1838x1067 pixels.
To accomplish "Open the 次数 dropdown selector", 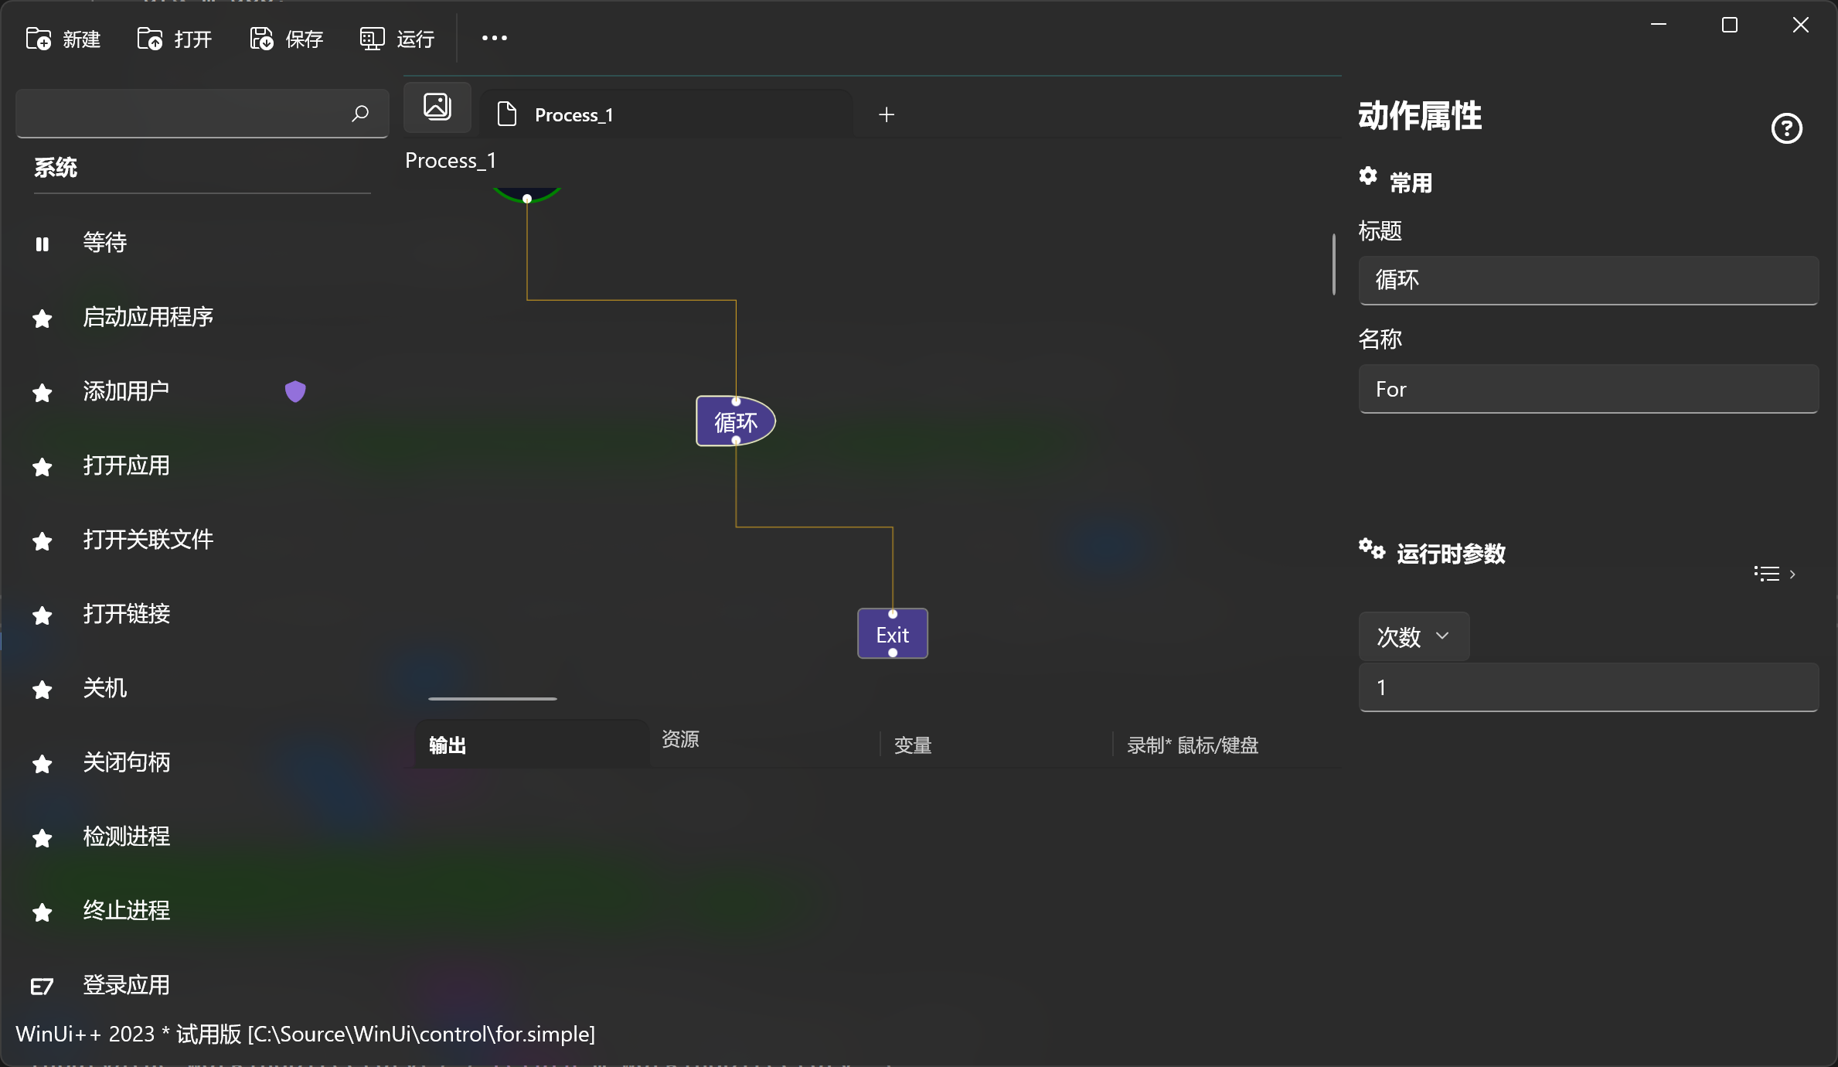I will coord(1413,636).
